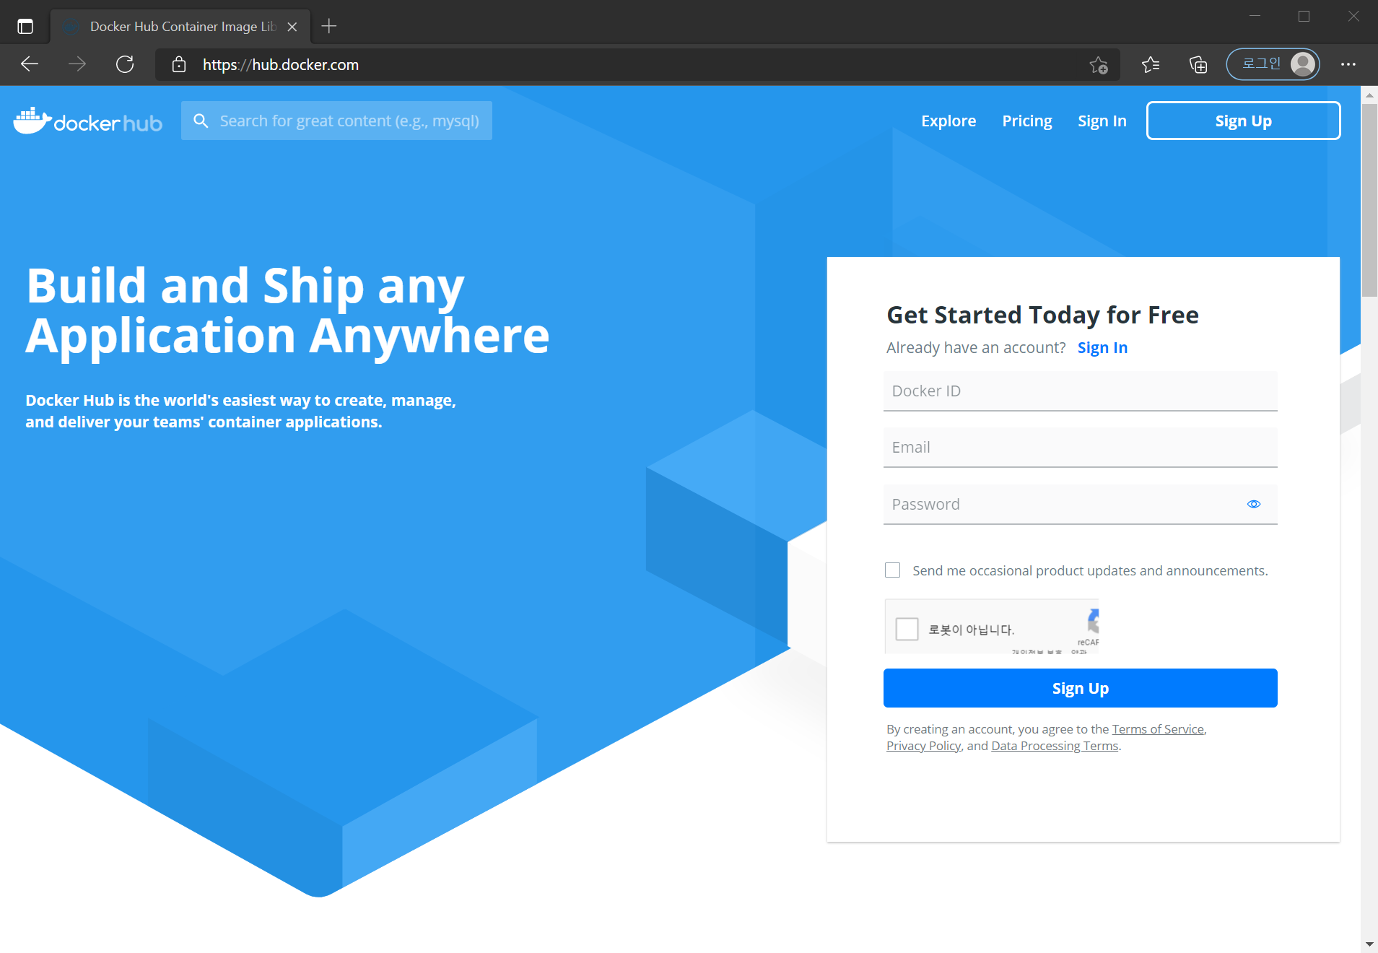Click the scrollbar up arrow
Image resolution: width=1378 pixels, height=953 pixels.
1369,95
